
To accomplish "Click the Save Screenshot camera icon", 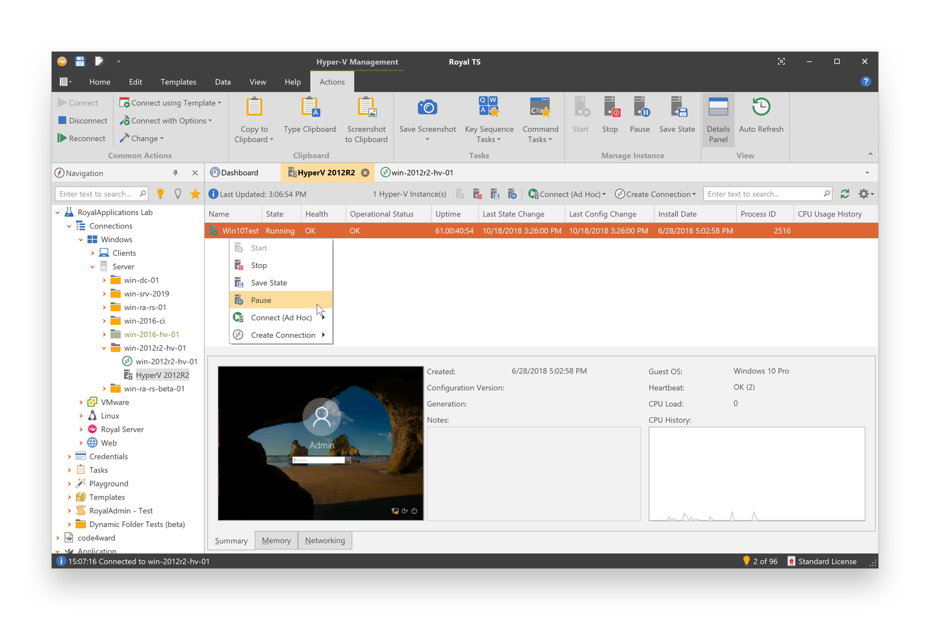I will pos(427,108).
